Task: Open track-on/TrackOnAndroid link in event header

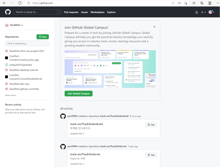Action: coord(114,116)
